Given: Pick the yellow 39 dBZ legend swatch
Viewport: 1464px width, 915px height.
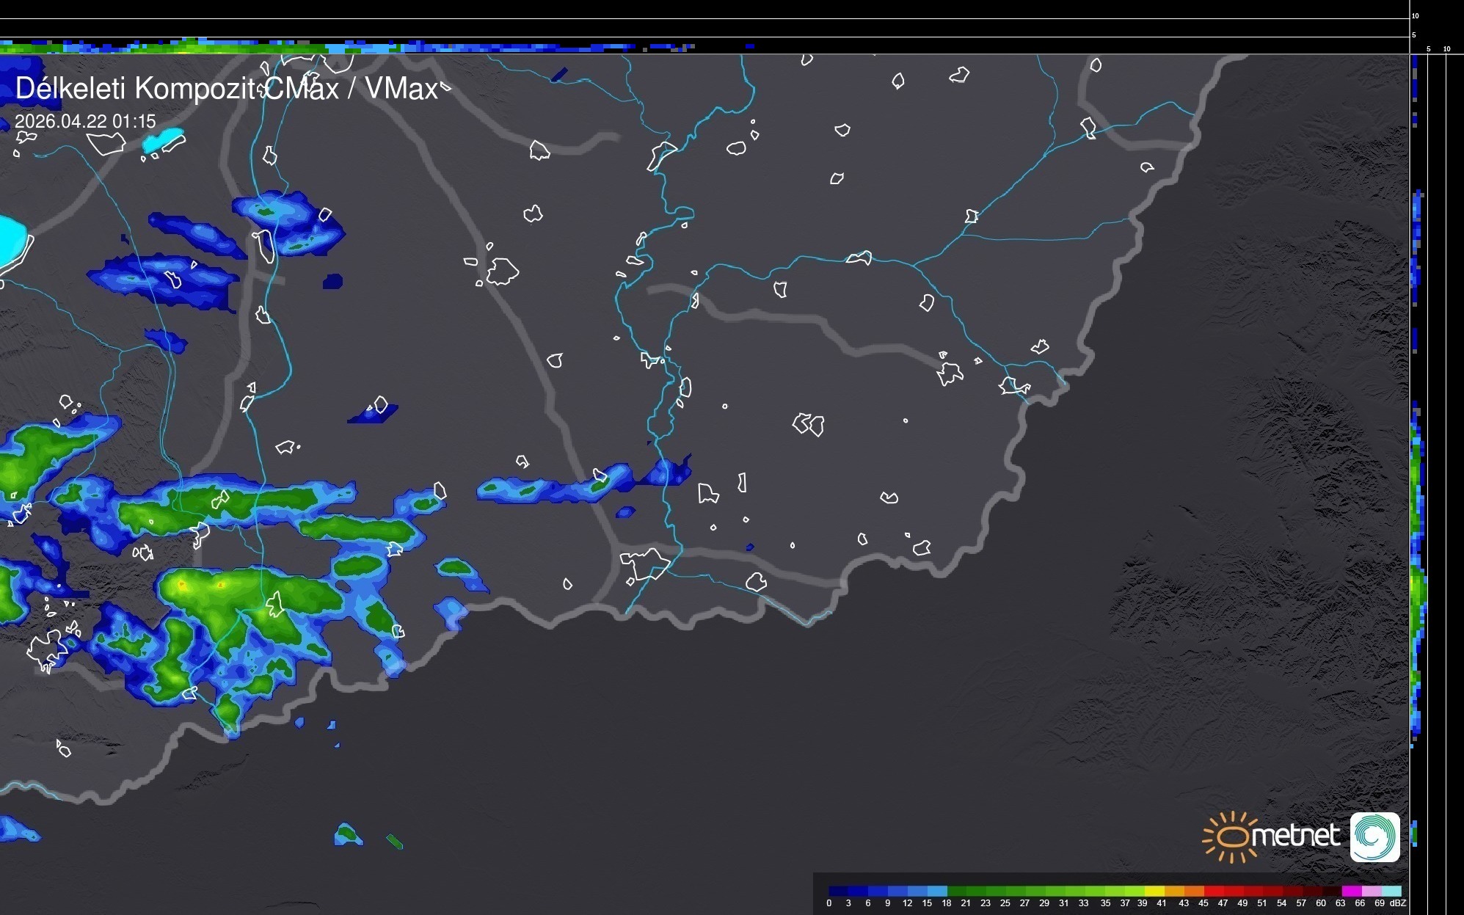Looking at the screenshot, I should coord(1154,891).
